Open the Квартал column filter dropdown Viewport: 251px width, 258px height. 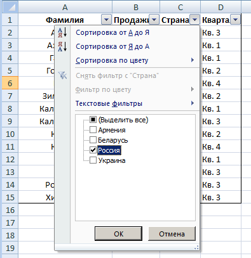tap(235, 20)
